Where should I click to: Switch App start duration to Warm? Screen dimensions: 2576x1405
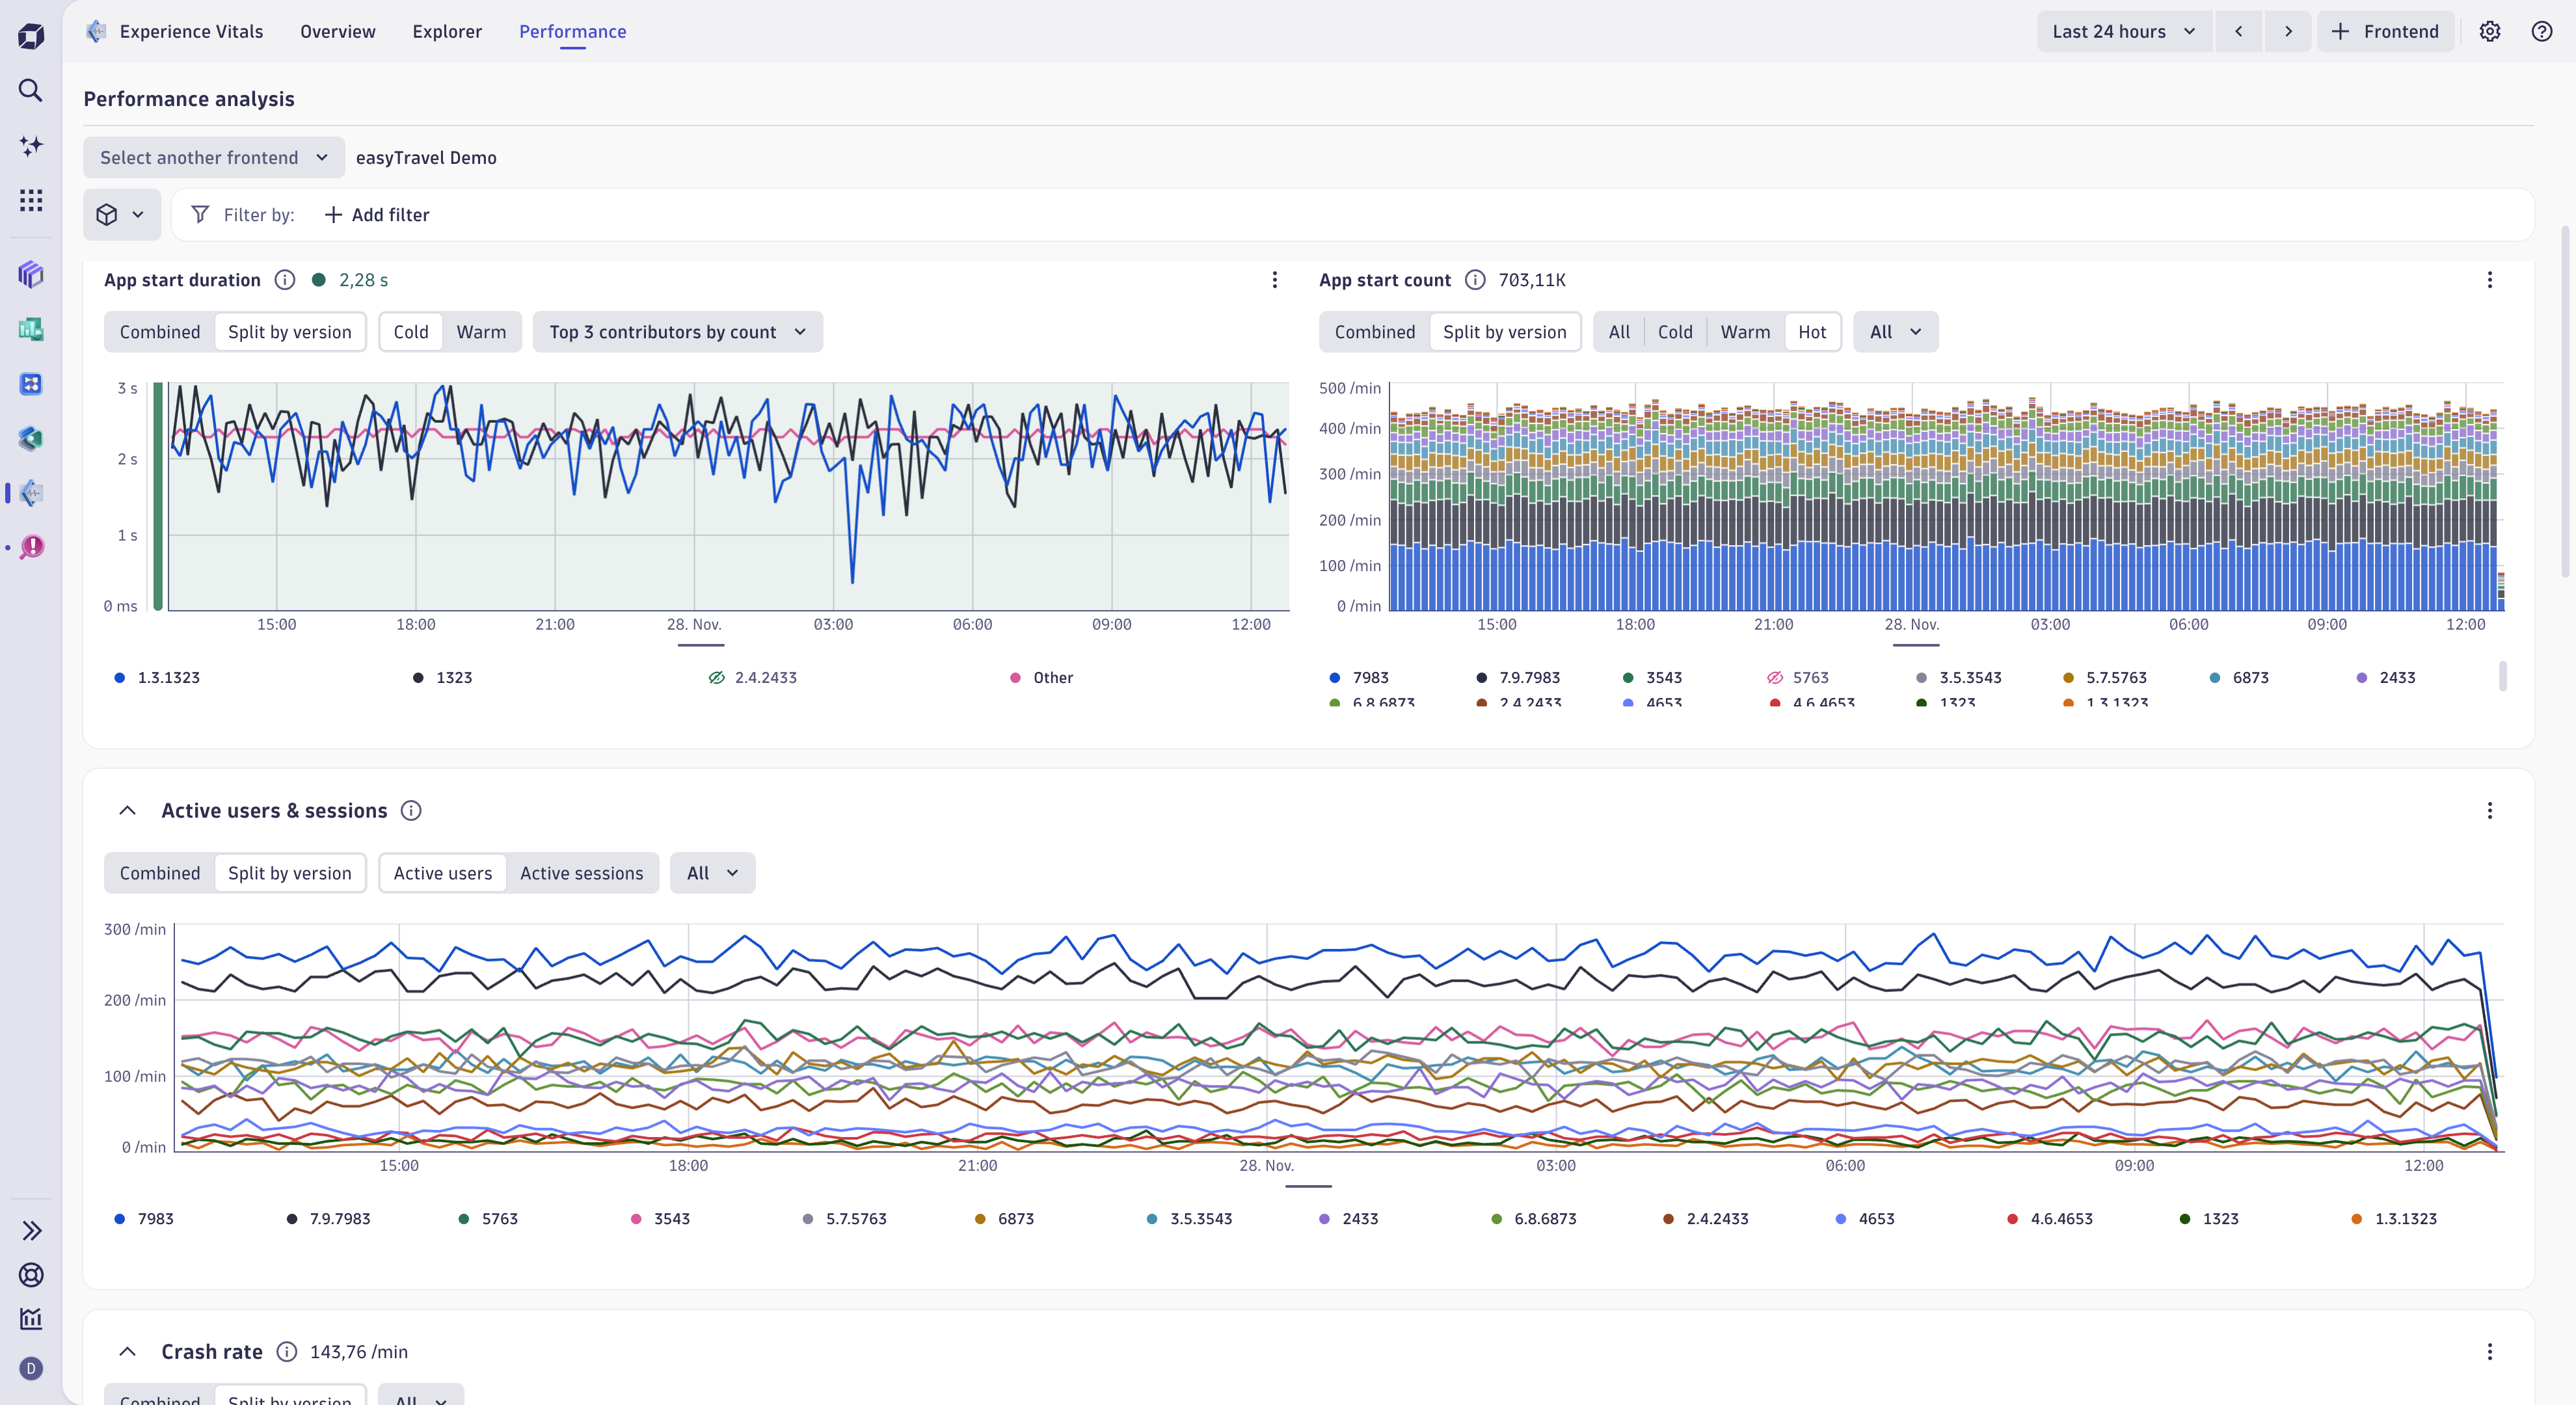[481, 332]
